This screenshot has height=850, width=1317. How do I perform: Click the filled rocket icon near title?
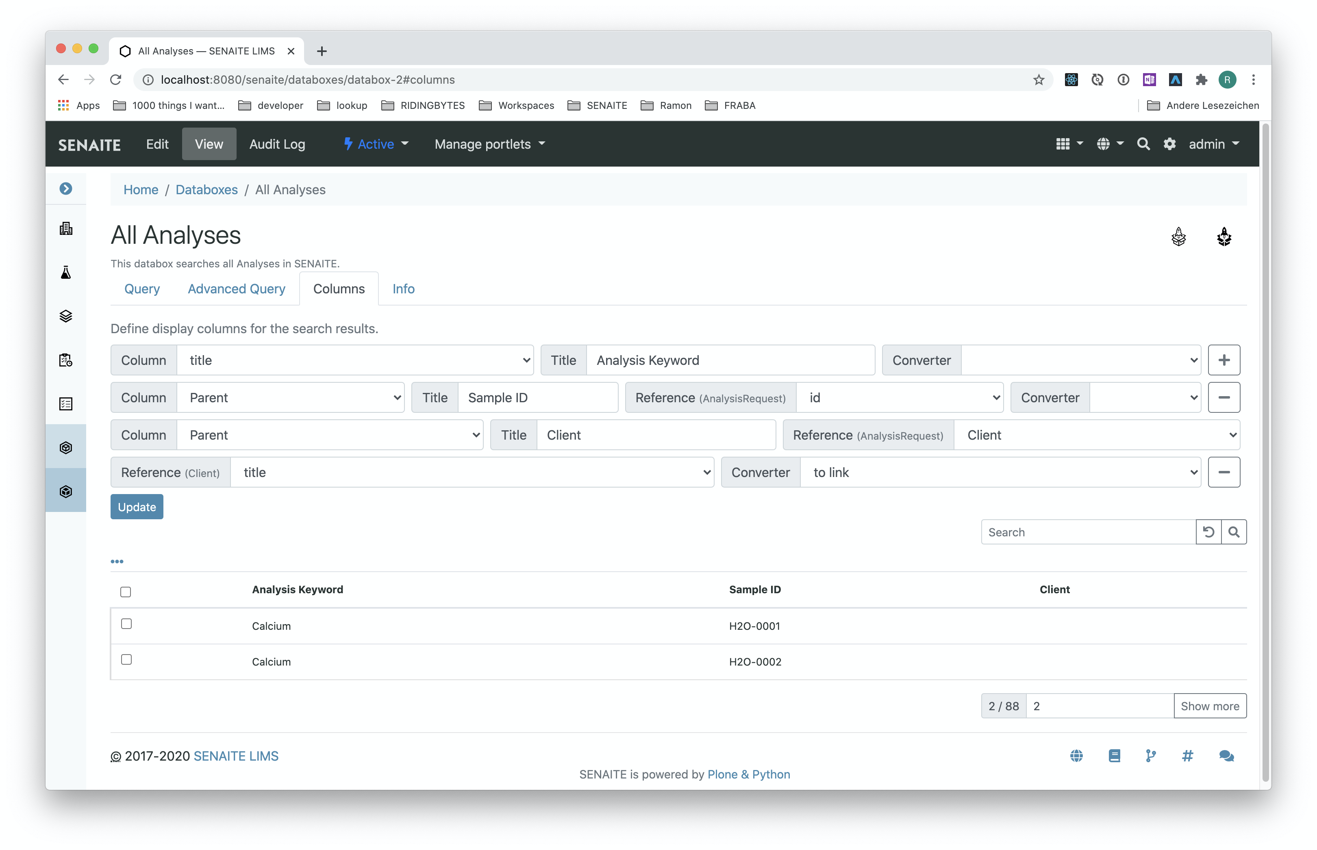point(1224,237)
